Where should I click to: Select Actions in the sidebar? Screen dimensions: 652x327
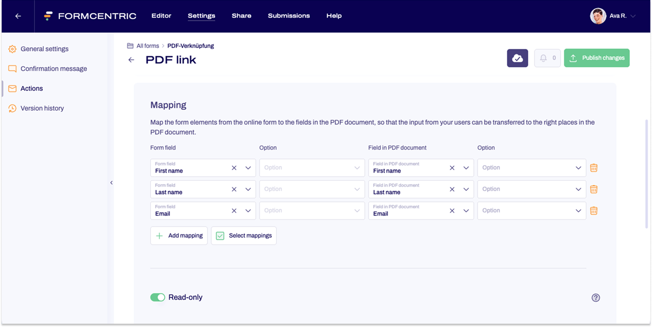pyautogui.click(x=32, y=88)
